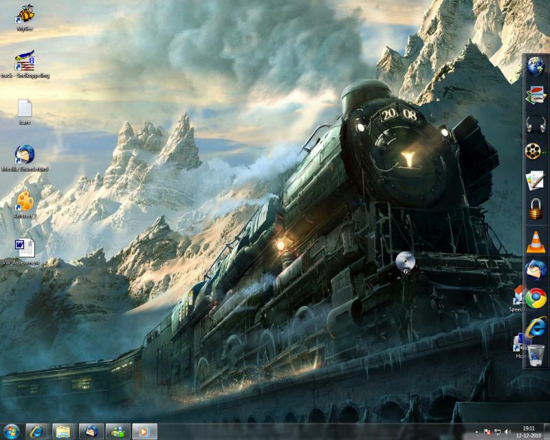Open the photo stack icon in the dock
This screenshot has width=550, height=440.
[x=536, y=95]
